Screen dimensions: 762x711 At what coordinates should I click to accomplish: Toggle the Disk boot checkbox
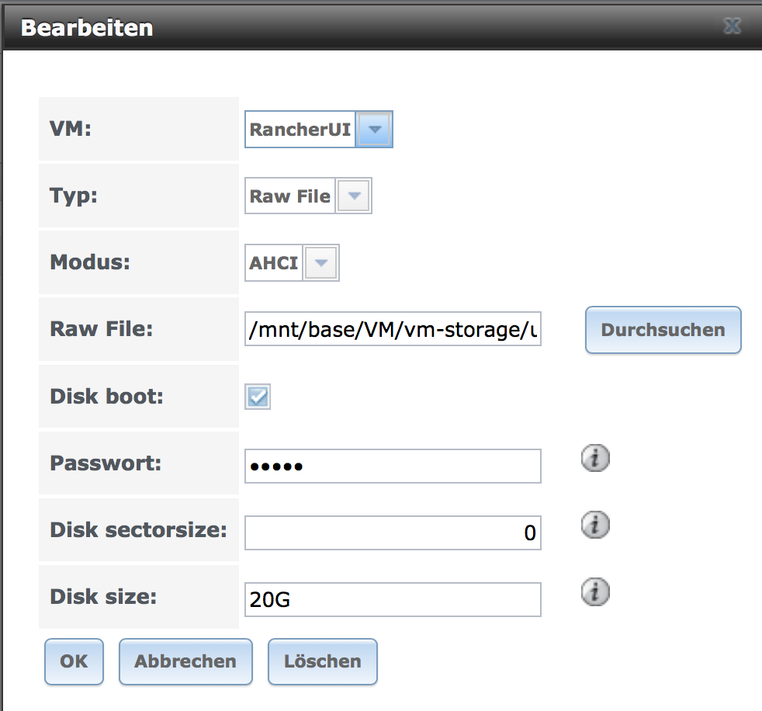tap(258, 397)
